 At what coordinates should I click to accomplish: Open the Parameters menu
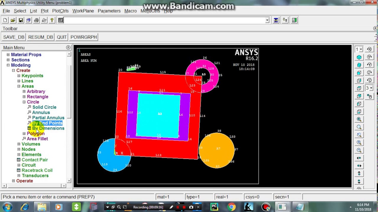(x=109, y=11)
